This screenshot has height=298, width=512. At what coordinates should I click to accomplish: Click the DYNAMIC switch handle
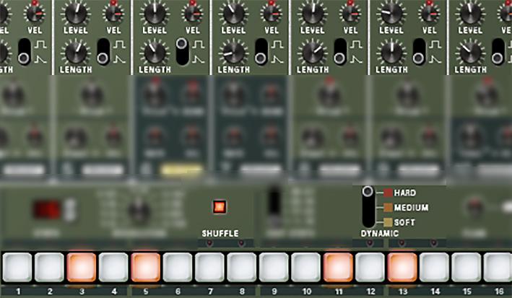[368, 191]
